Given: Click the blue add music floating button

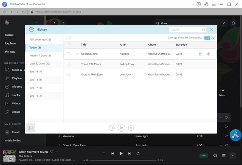Looking at the screenshot, I should click(235, 135).
